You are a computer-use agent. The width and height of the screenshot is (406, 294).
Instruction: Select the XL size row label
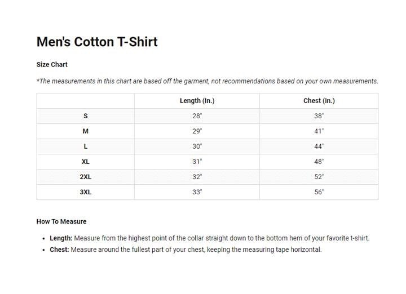(x=86, y=162)
